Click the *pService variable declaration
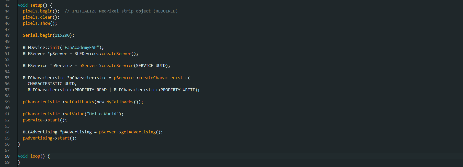Viewport: 463px width, 167px height. (x=61, y=66)
